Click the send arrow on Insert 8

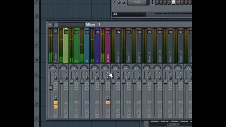tap(139, 102)
